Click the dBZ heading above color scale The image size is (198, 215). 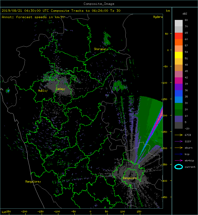[185, 14]
